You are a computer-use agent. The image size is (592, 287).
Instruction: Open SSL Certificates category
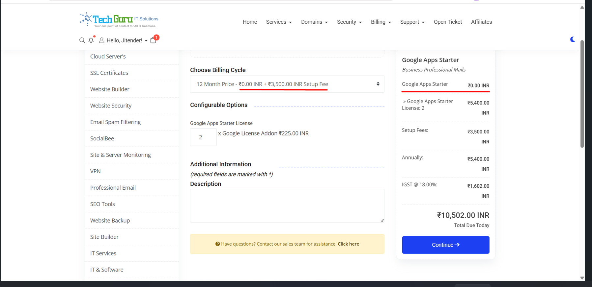click(109, 73)
